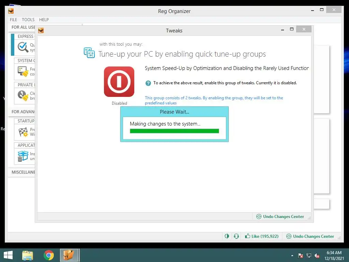This screenshot has height=262, width=349.
Task: Click the muted volume tray icon
Action: pos(317,256)
